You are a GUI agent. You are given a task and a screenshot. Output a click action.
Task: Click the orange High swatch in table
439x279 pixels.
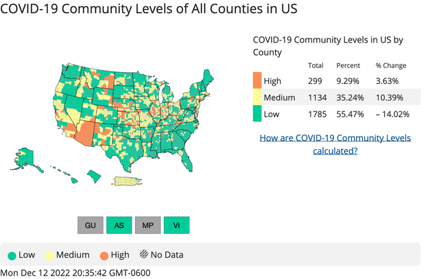(257, 80)
